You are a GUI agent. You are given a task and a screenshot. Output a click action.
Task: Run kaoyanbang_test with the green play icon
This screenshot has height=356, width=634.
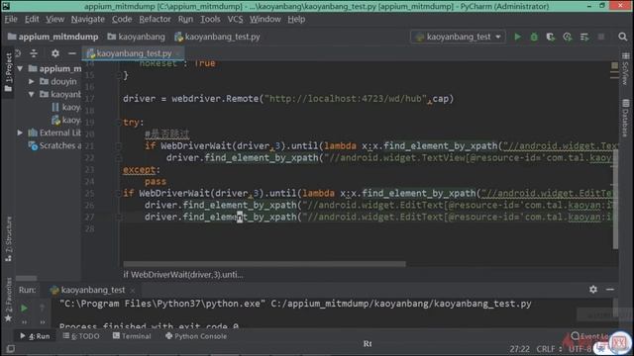(x=517, y=37)
